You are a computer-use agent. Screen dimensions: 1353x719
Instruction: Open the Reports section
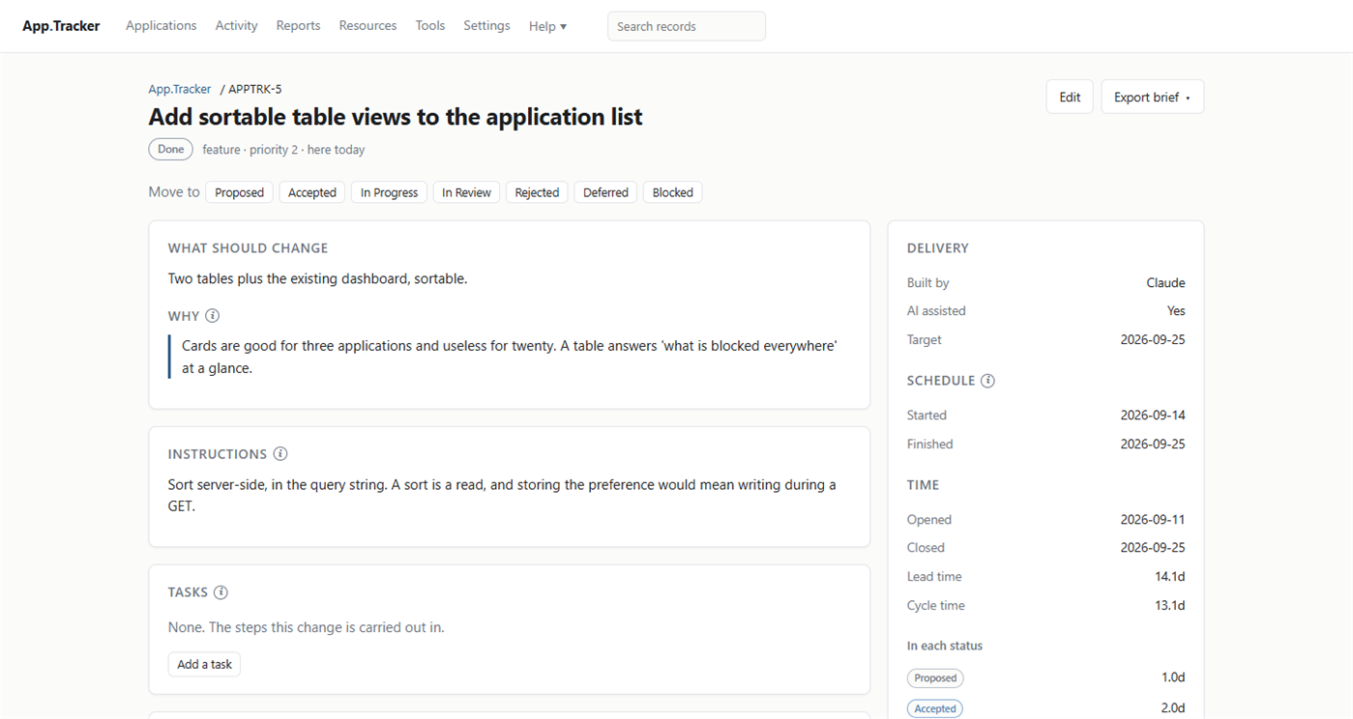click(x=298, y=26)
